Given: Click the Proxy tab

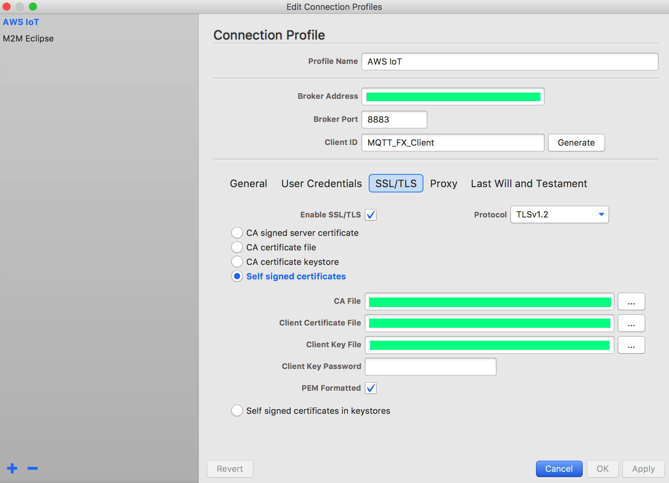Looking at the screenshot, I should coord(442,183).
